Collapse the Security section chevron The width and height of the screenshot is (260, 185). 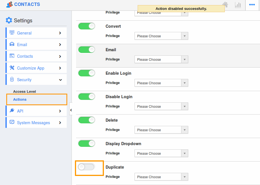coord(60,80)
